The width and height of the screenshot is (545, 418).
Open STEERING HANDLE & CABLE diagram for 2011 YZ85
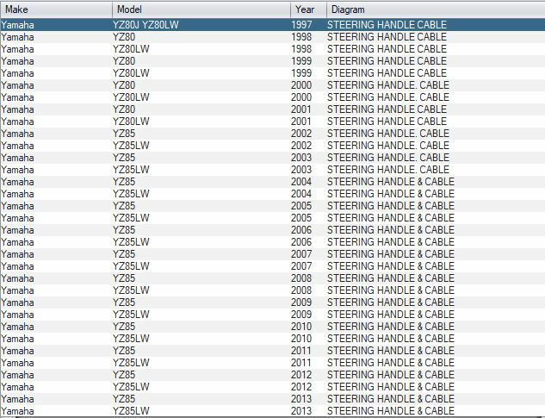tap(391, 351)
